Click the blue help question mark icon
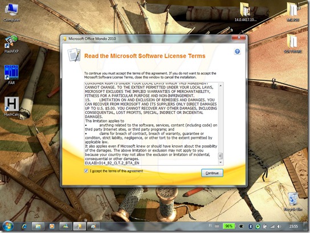This screenshot has height=233, width=310. click(x=237, y=52)
